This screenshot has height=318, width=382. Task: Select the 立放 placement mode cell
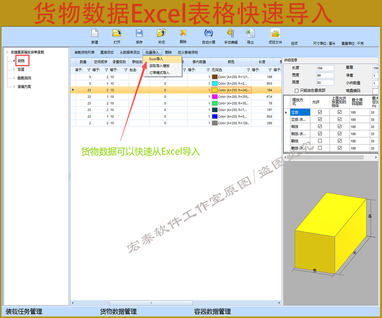tap(300, 112)
